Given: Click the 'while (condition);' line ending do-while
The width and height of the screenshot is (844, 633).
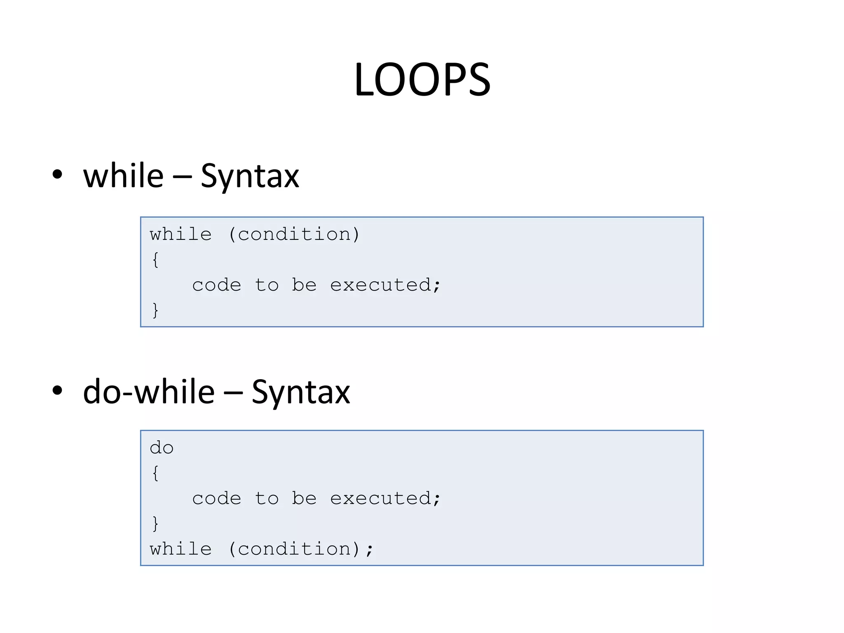Looking at the screenshot, I should (x=261, y=549).
